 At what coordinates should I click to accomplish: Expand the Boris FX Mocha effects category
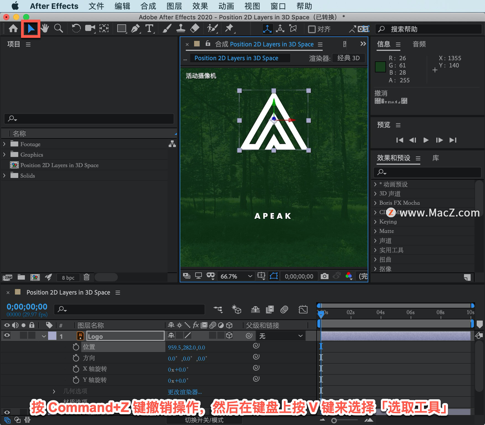coord(375,203)
